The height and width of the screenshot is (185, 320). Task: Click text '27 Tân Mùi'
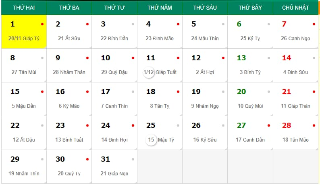pos(24,72)
